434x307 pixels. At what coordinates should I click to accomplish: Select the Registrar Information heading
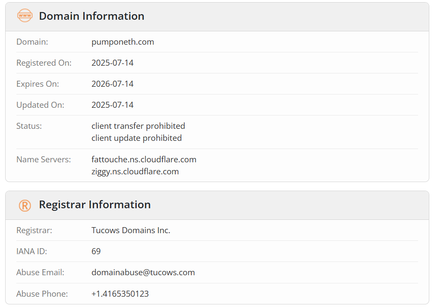(95, 205)
